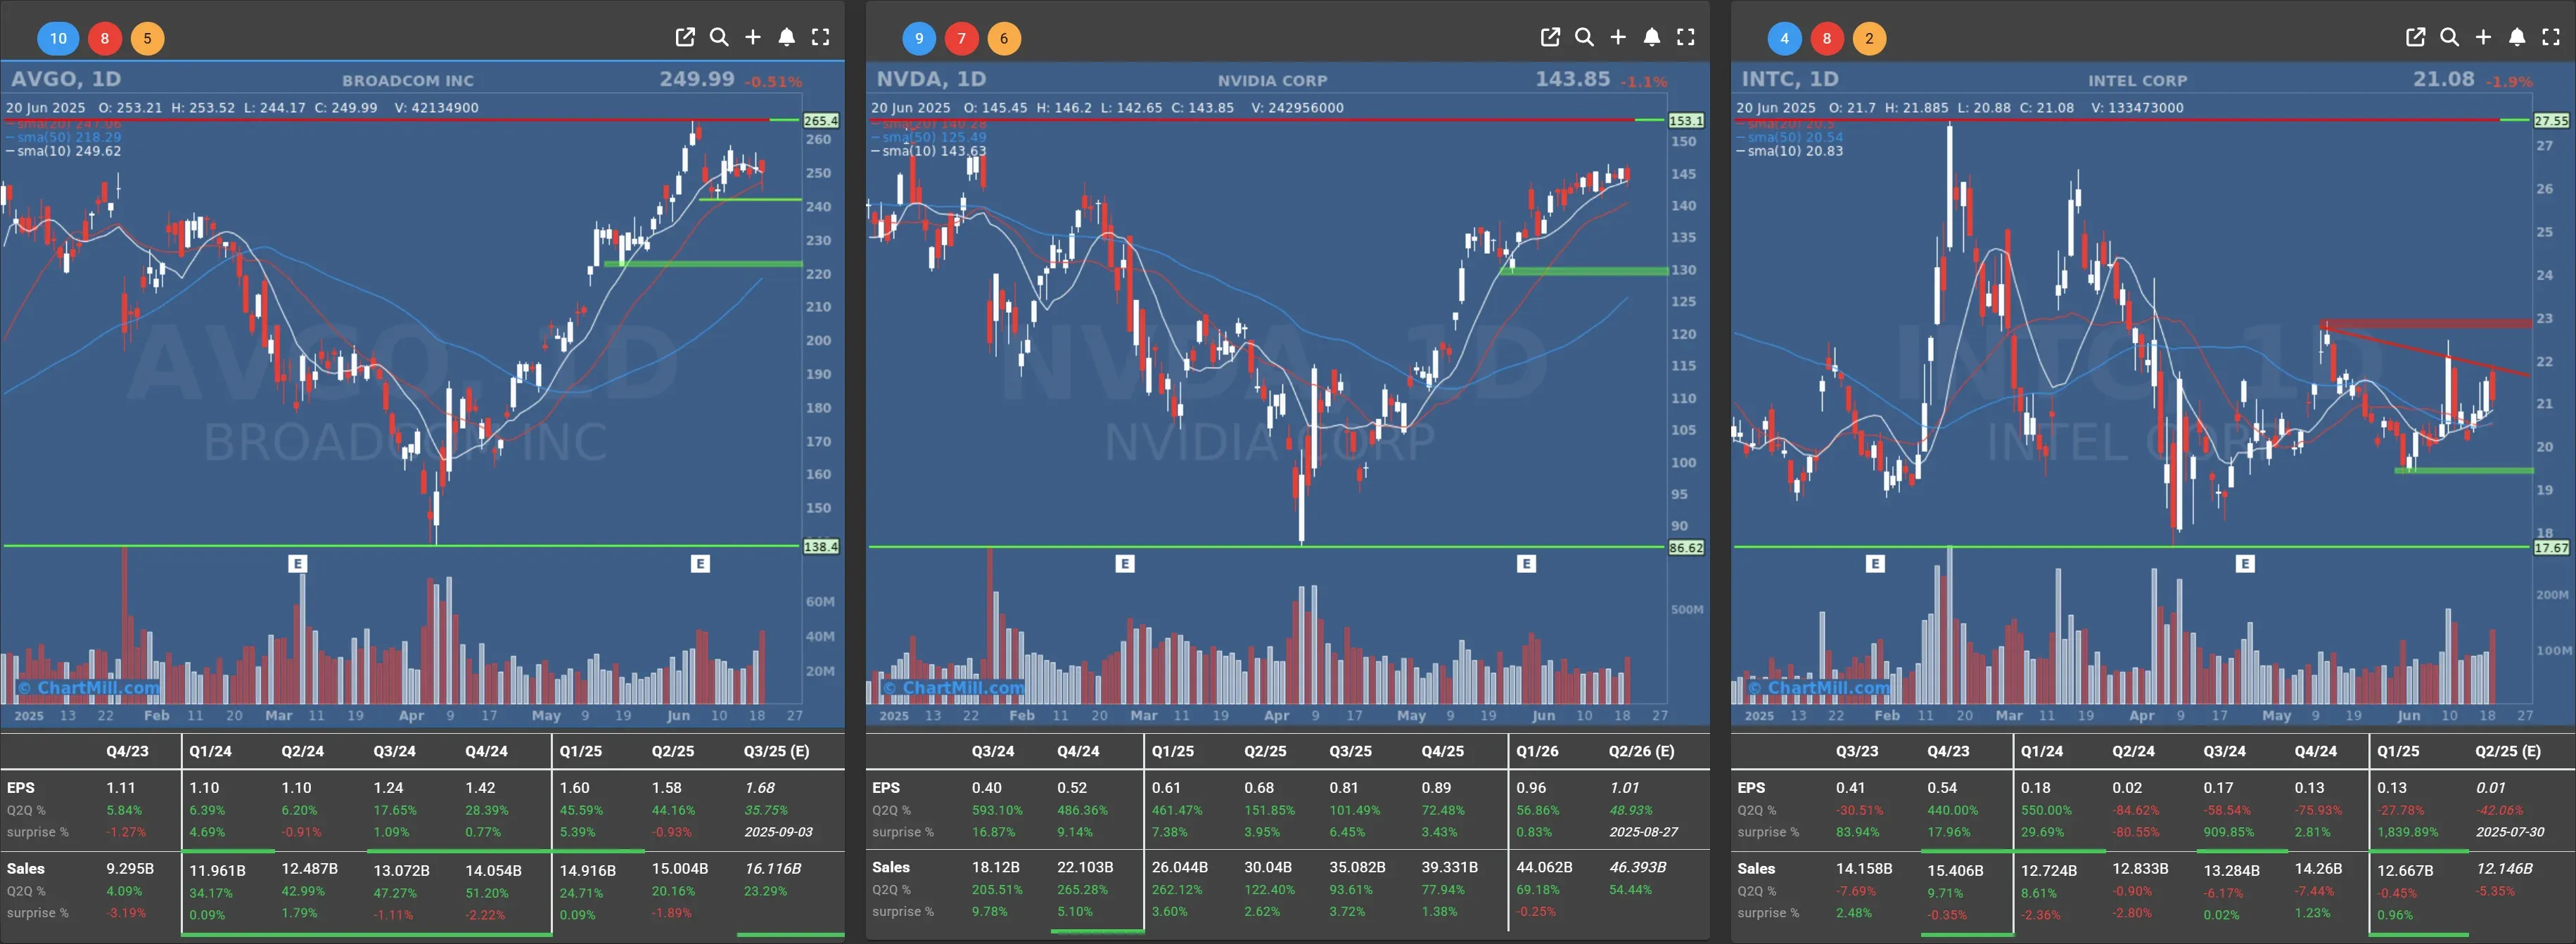
Task: Add AVGO using the plus icon
Action: [x=753, y=37]
